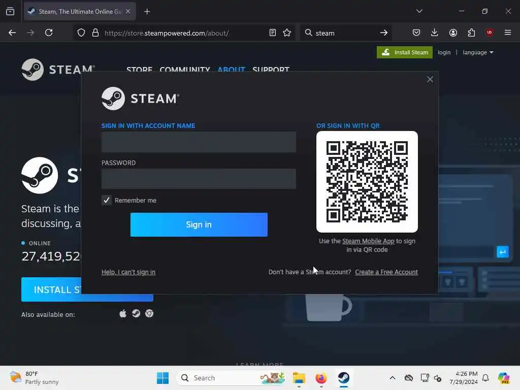Open the Windows Start menu
The width and height of the screenshot is (520, 390).
coord(162,378)
